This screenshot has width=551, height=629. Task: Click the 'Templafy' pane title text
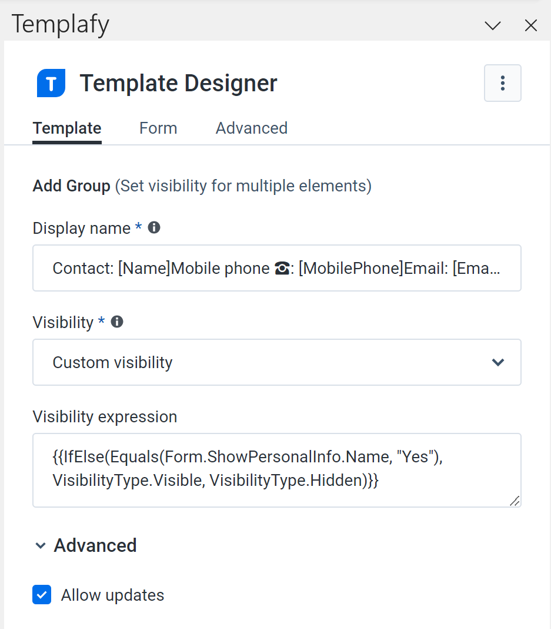[60, 24]
